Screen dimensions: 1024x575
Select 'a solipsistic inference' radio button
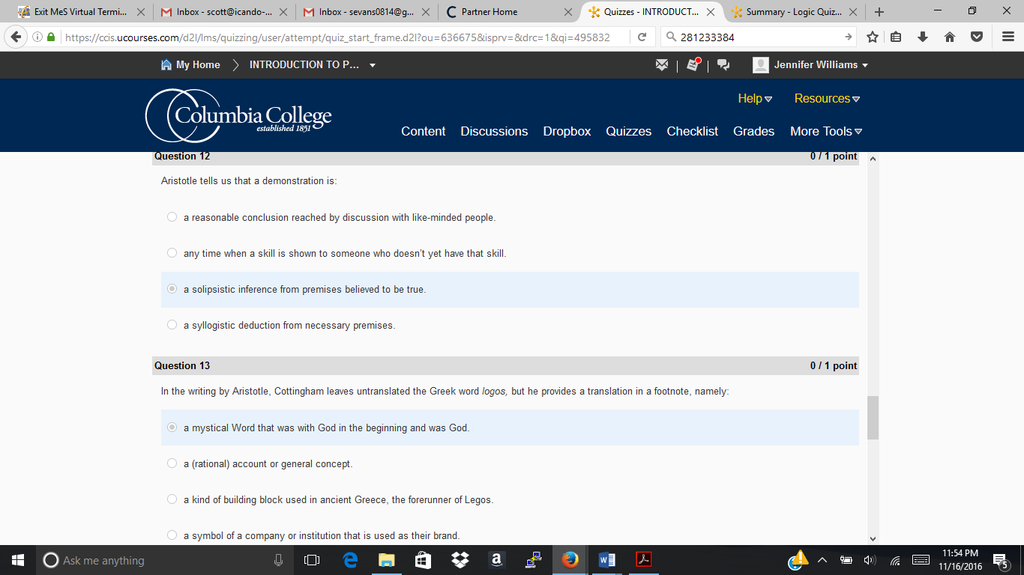172,289
